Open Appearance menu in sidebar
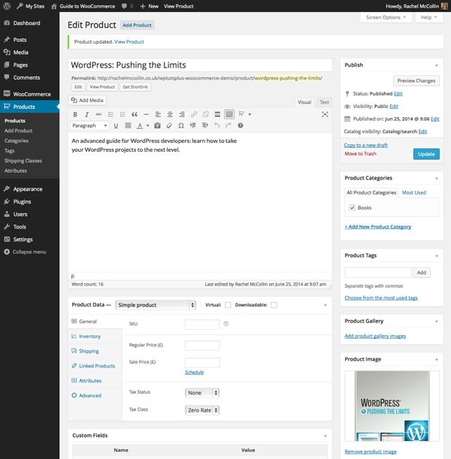This screenshot has height=459, width=451. pos(29,189)
